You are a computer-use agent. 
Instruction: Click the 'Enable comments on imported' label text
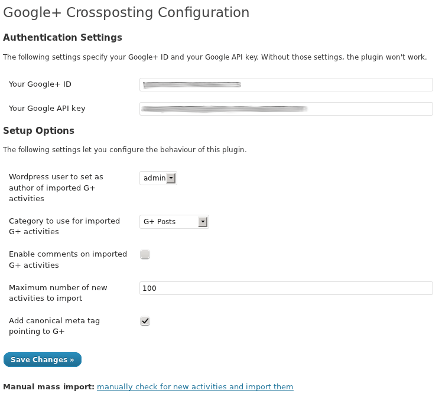click(68, 260)
